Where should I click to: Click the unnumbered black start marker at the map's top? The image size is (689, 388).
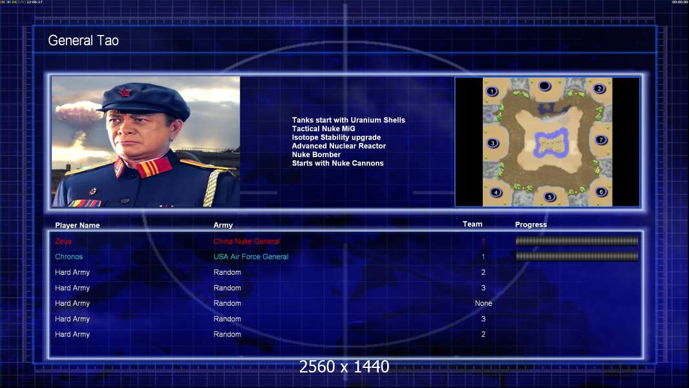point(544,86)
